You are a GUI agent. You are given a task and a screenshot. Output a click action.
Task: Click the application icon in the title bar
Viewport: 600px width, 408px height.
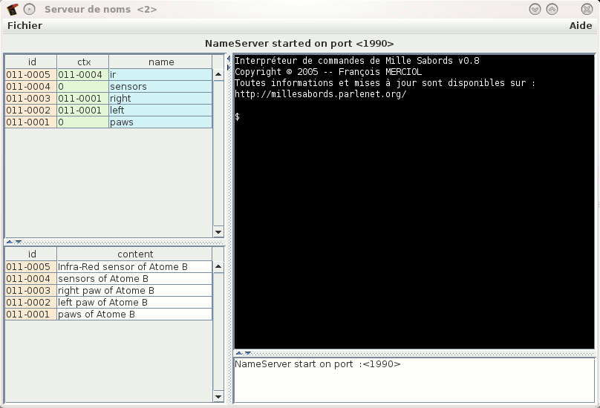[x=12, y=9]
